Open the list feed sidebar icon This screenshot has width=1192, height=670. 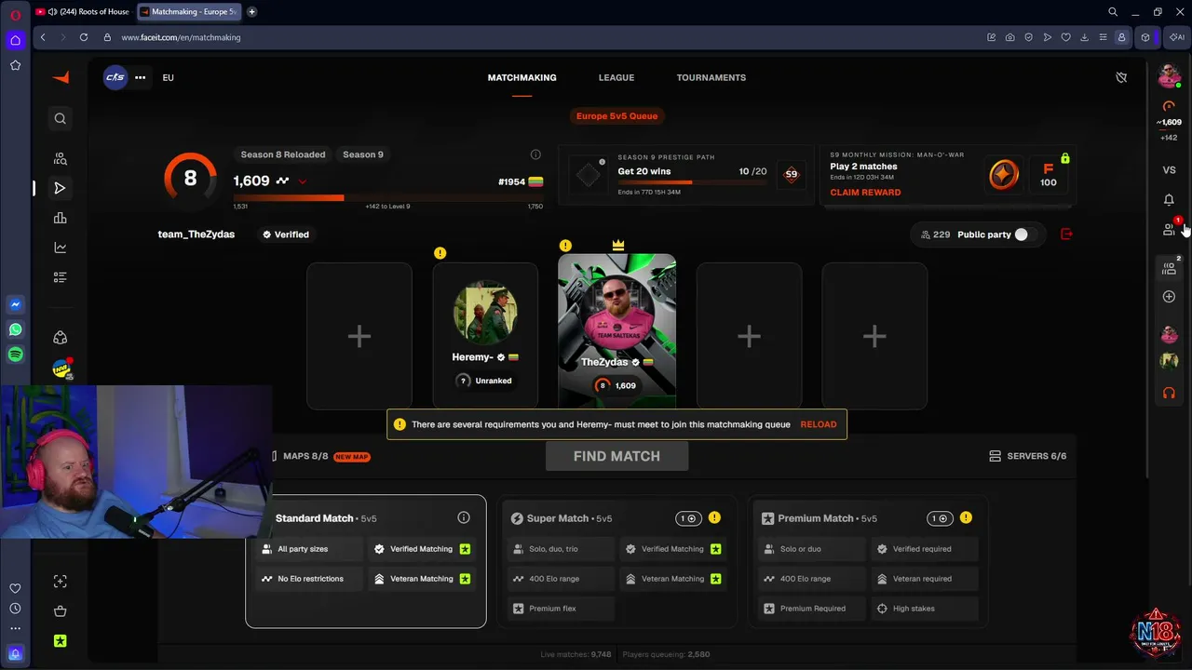click(x=60, y=277)
